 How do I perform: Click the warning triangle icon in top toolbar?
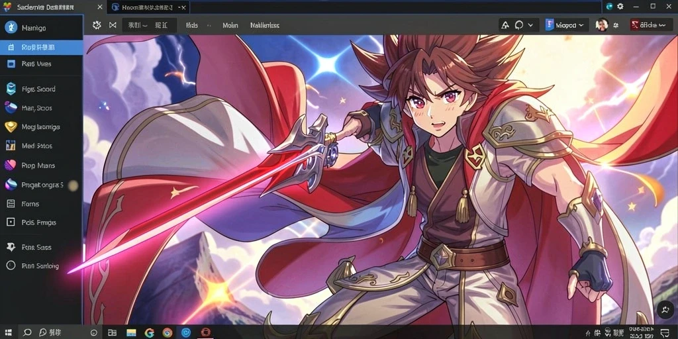505,26
